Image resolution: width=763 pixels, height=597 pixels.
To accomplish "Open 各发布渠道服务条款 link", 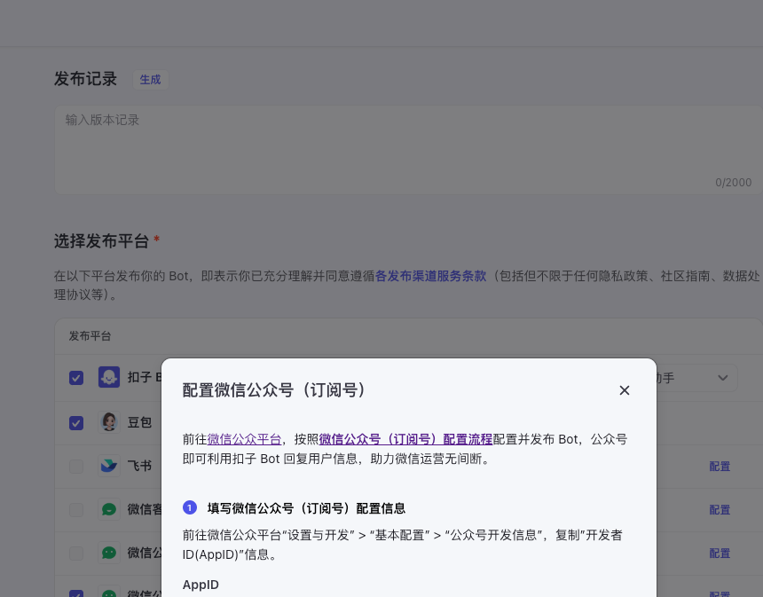I will 430,276.
